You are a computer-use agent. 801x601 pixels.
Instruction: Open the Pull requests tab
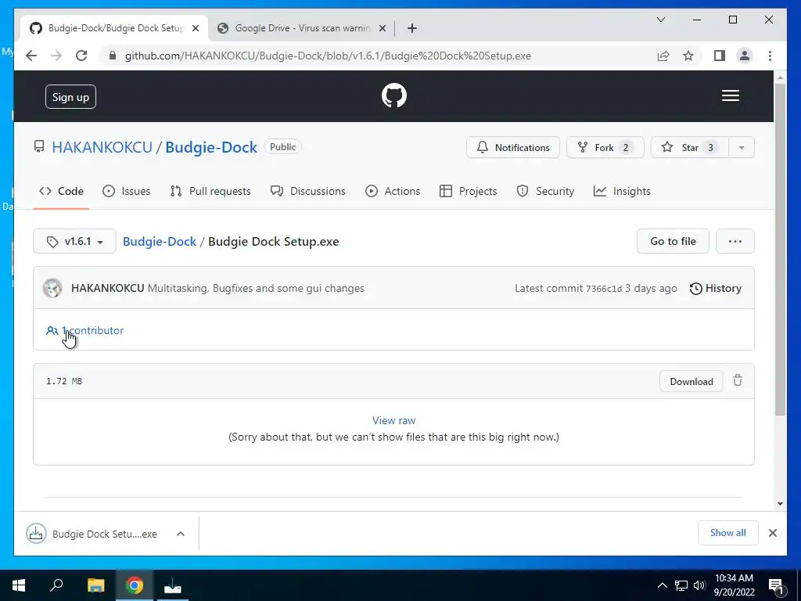[210, 191]
